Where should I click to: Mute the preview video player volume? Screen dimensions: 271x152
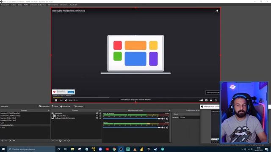(66, 100)
